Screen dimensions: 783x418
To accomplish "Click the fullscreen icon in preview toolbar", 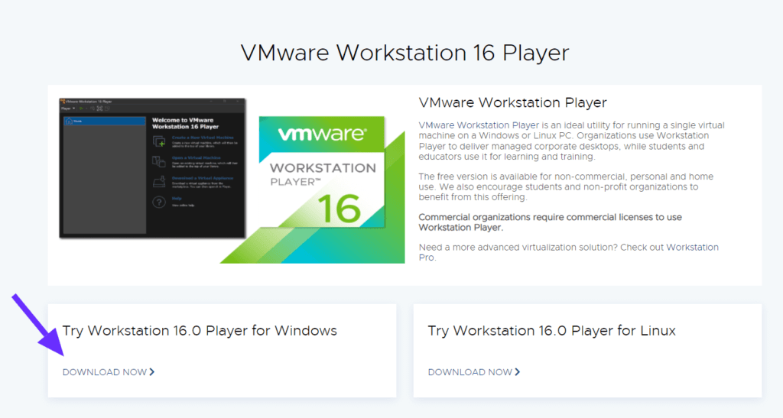I will pyautogui.click(x=99, y=109).
